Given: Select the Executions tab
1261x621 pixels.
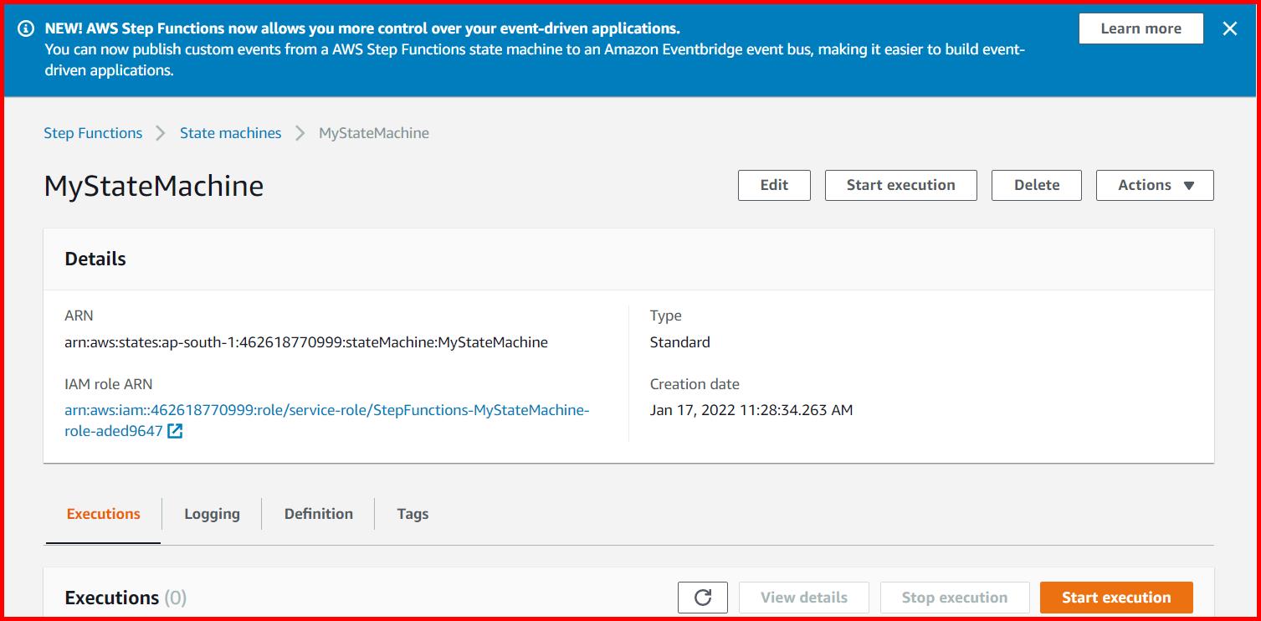Looking at the screenshot, I should (x=102, y=513).
